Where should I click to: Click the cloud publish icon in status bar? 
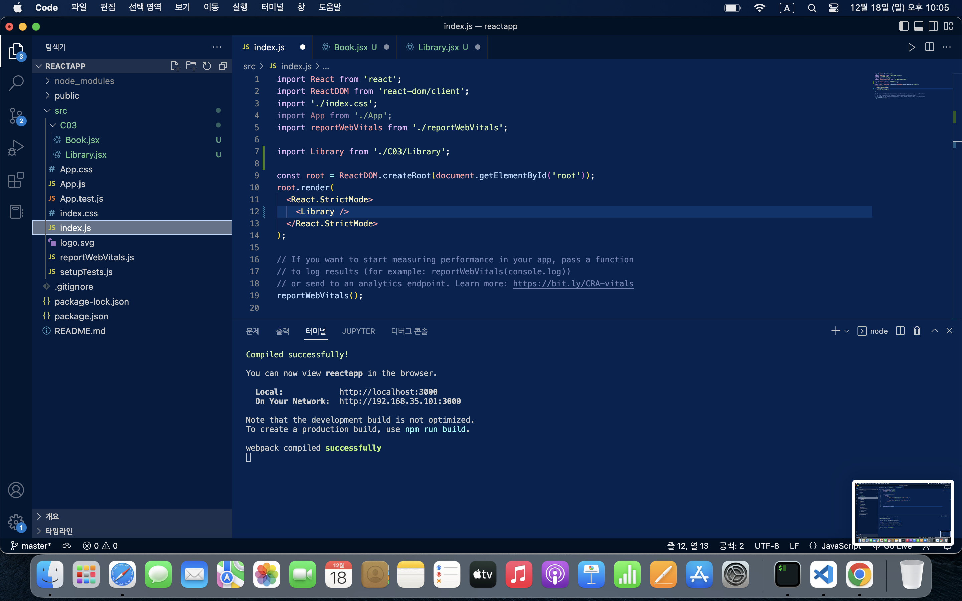point(67,546)
